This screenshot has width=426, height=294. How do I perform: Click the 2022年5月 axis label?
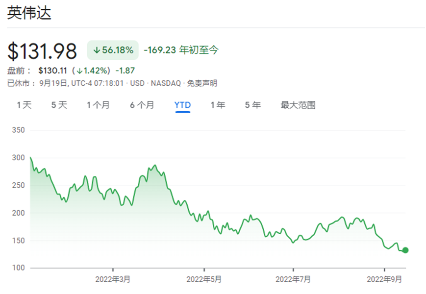204,279
